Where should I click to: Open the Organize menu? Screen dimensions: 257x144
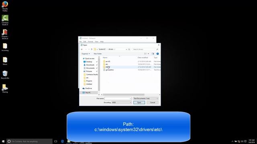pos(86,54)
